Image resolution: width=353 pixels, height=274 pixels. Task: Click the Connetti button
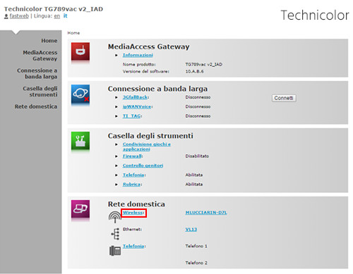(284, 98)
